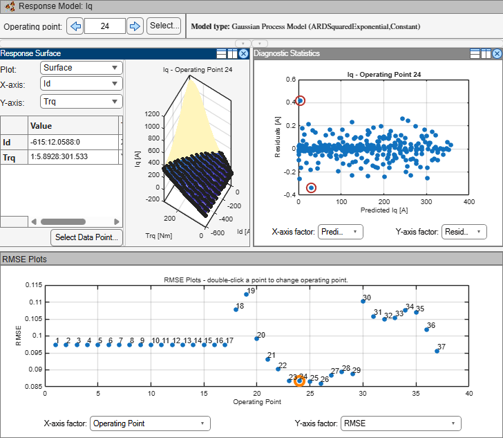
Task: Open the Y-axis Trq dropdown
Action: (x=81, y=102)
